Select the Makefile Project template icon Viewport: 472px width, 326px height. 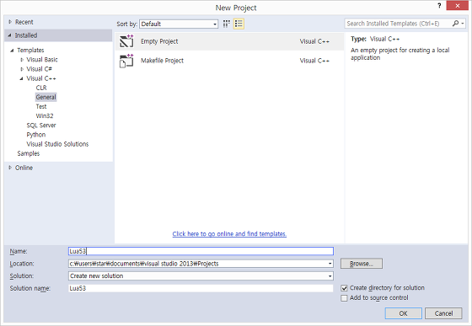[x=126, y=61]
